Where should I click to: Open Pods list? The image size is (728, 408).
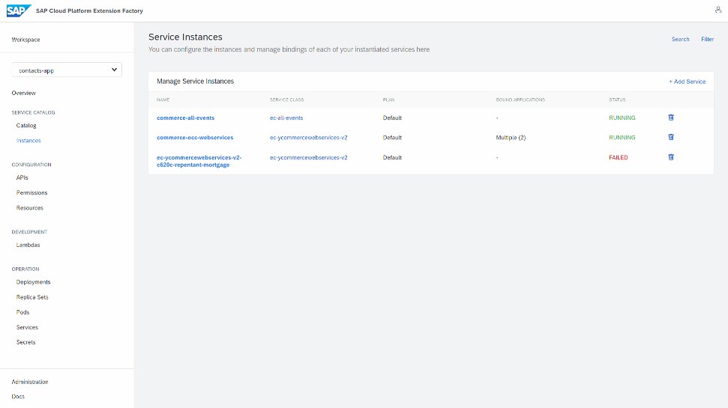coord(22,312)
